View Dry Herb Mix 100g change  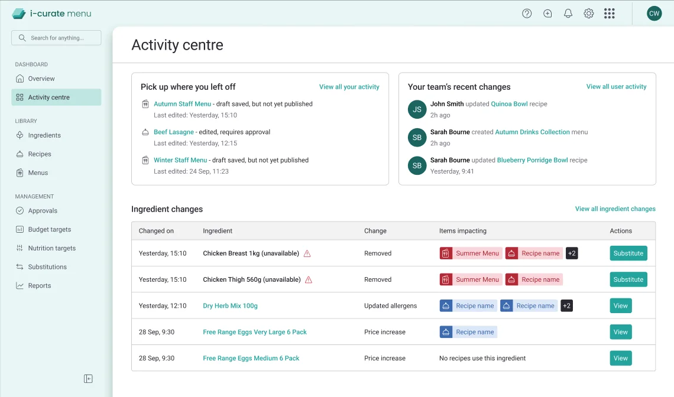(x=621, y=306)
